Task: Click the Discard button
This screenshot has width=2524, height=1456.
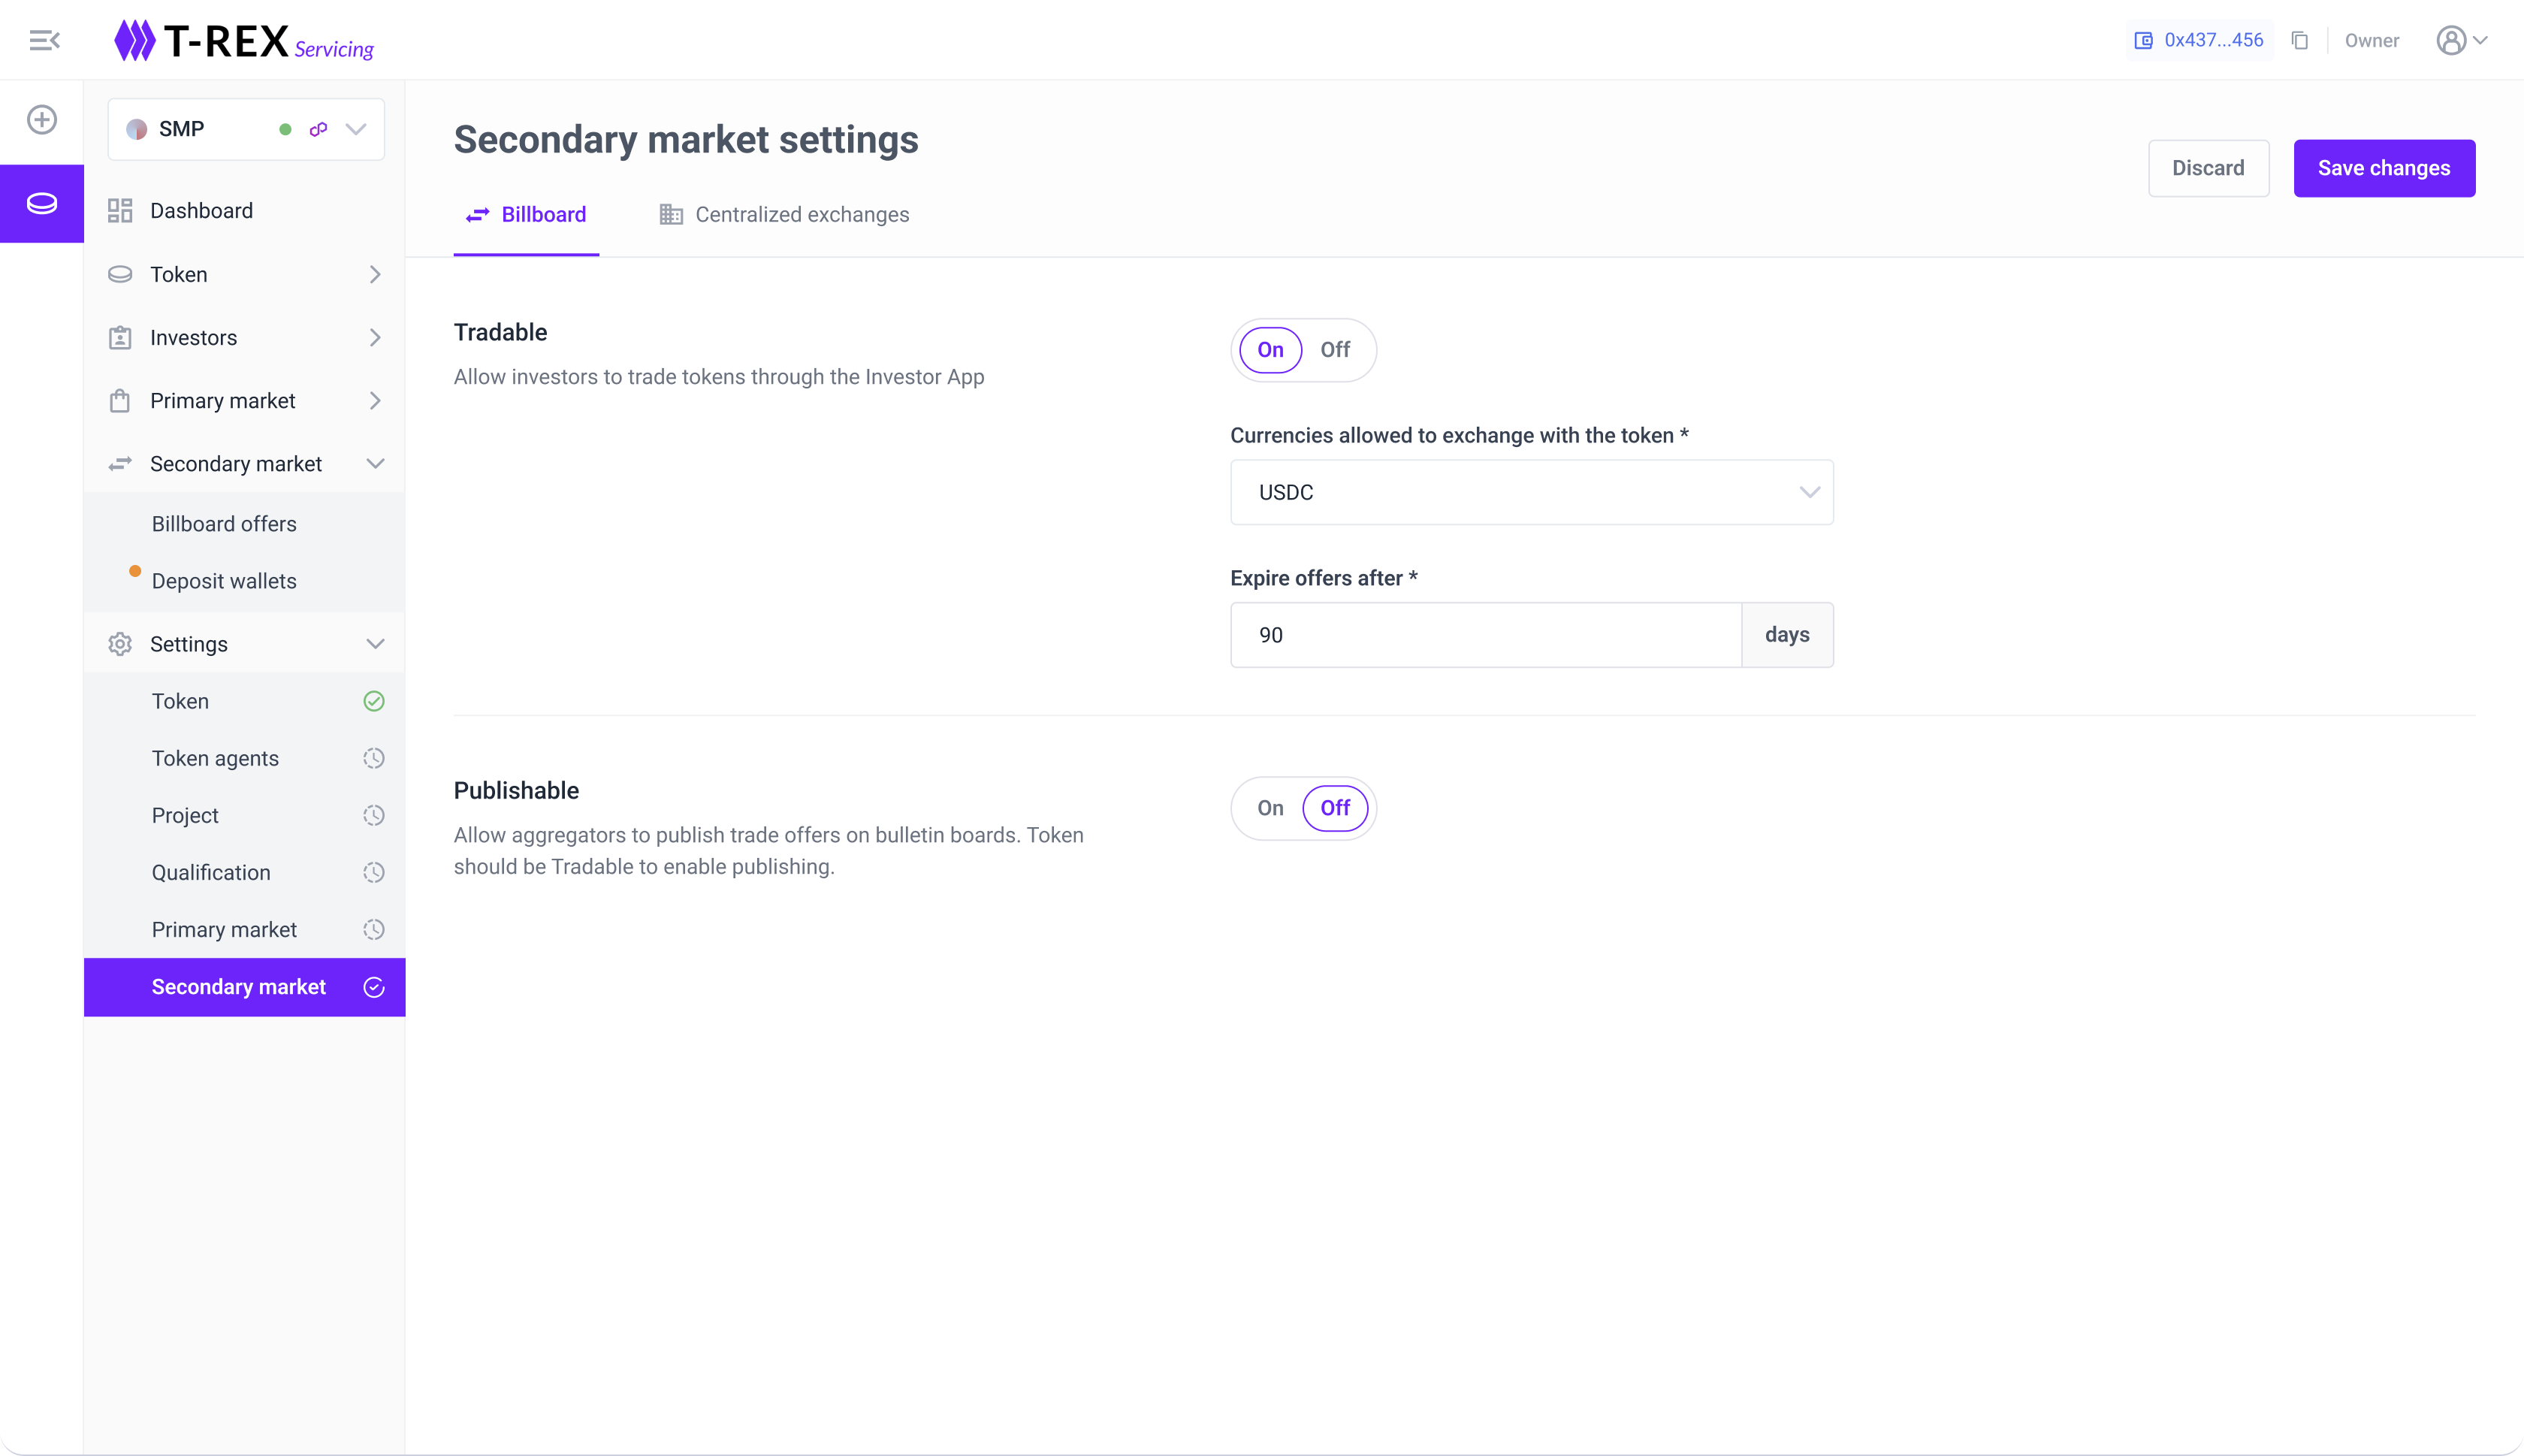Action: pyautogui.click(x=2207, y=168)
